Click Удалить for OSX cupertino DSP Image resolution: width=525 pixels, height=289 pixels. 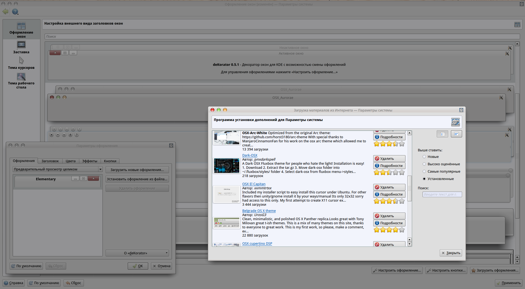(389, 244)
